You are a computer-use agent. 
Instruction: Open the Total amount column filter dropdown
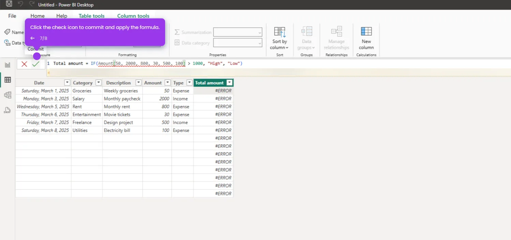click(x=230, y=82)
